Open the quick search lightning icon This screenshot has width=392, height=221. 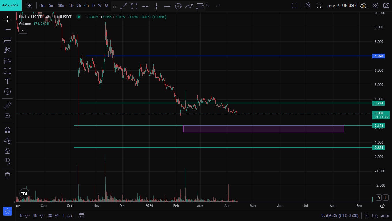point(308,5)
